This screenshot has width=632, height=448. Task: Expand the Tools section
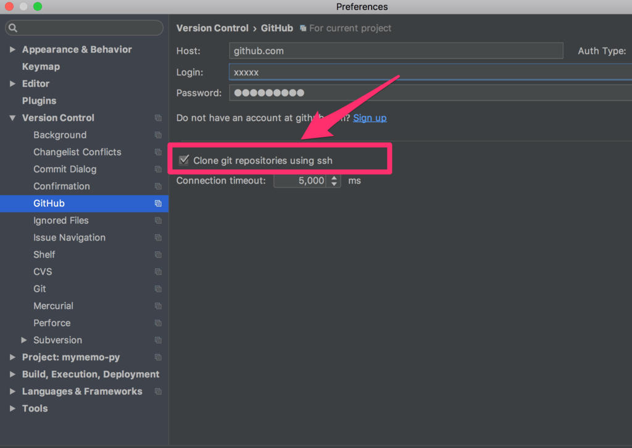(12, 408)
